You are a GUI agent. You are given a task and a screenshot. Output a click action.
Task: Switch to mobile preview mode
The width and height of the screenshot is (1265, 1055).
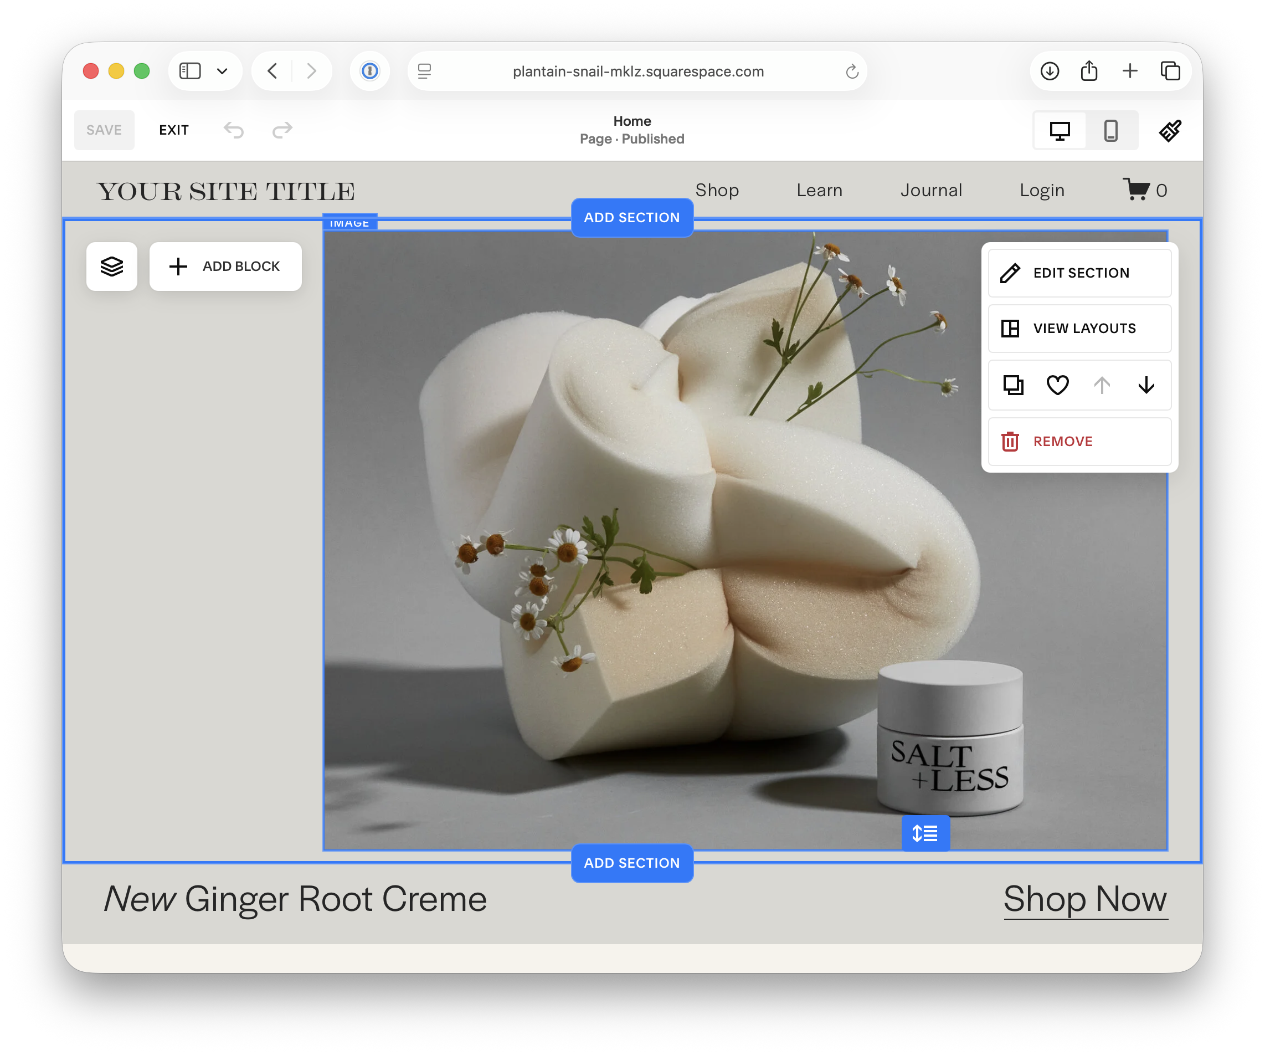click(x=1111, y=130)
